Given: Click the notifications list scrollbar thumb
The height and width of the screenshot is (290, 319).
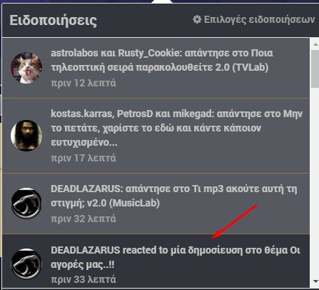Looking at the screenshot, I should pyautogui.click(x=315, y=69).
